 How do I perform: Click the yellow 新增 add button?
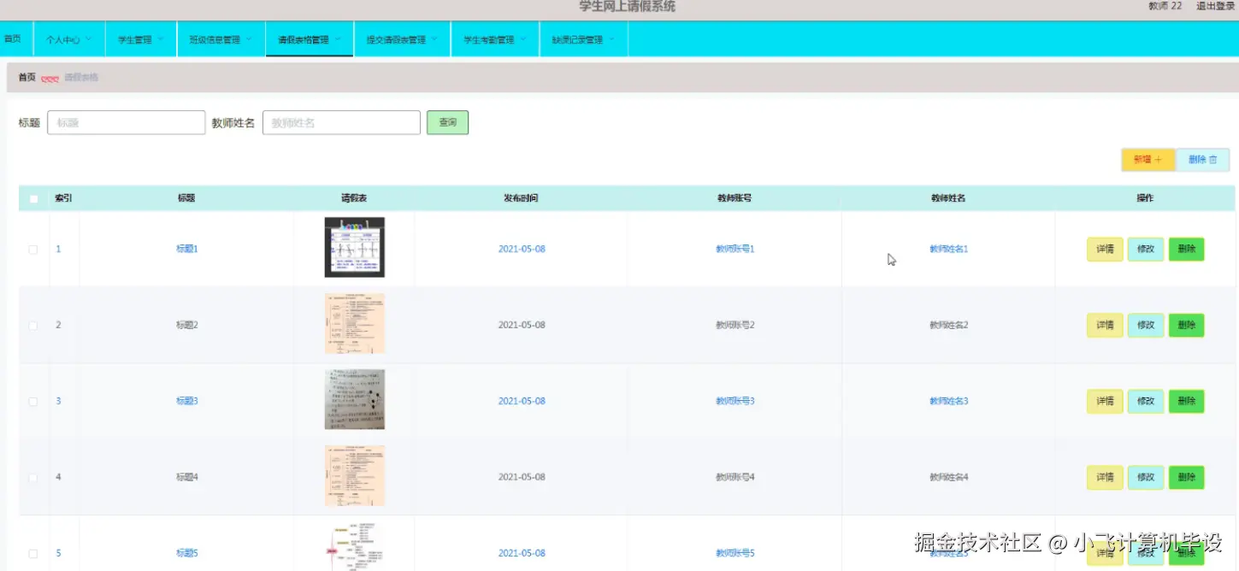1148,160
